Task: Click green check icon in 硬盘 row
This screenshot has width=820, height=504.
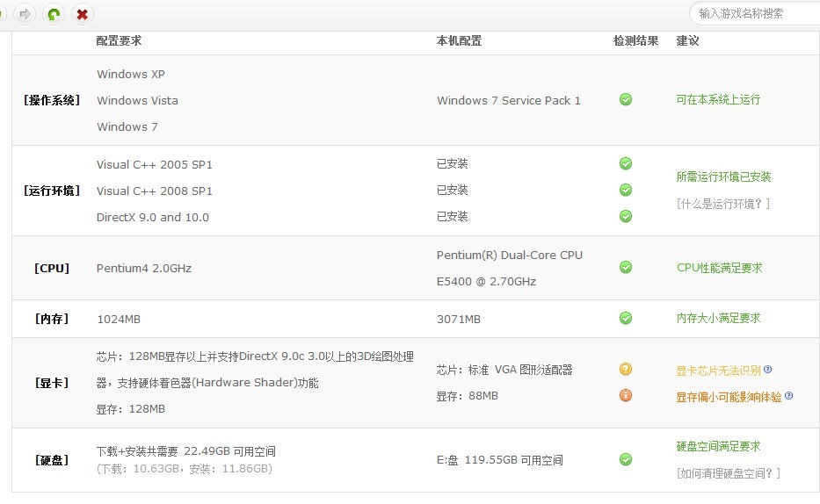Action: click(x=626, y=459)
